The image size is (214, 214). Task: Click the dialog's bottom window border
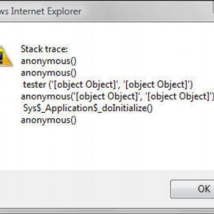pyautogui.click(x=107, y=210)
